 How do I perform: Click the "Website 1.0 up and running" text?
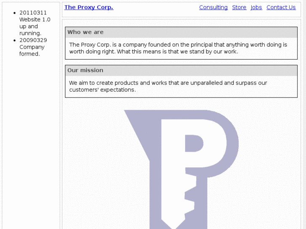(35, 26)
